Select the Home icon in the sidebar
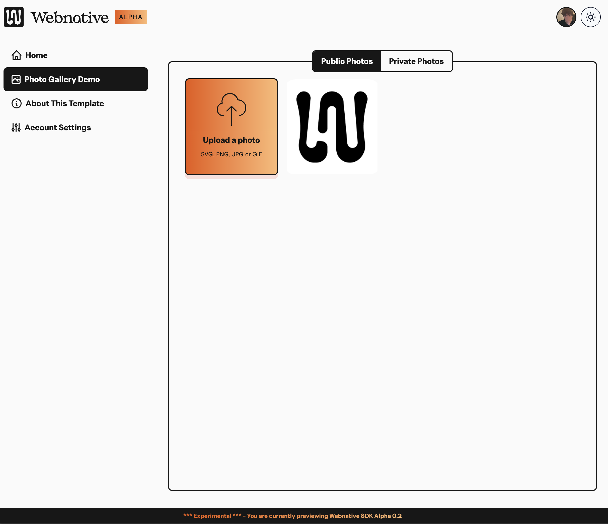The image size is (608, 524). pos(17,55)
